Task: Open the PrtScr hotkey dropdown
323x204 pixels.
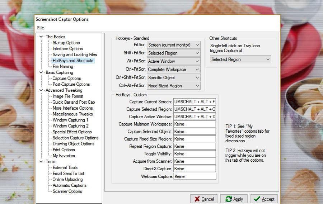Action: click(173, 45)
